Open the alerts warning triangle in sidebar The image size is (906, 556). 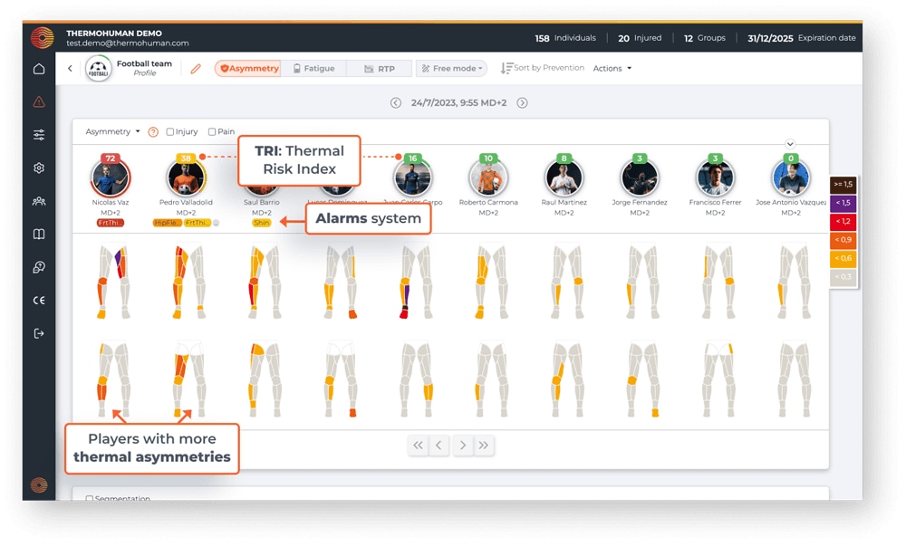pos(39,101)
